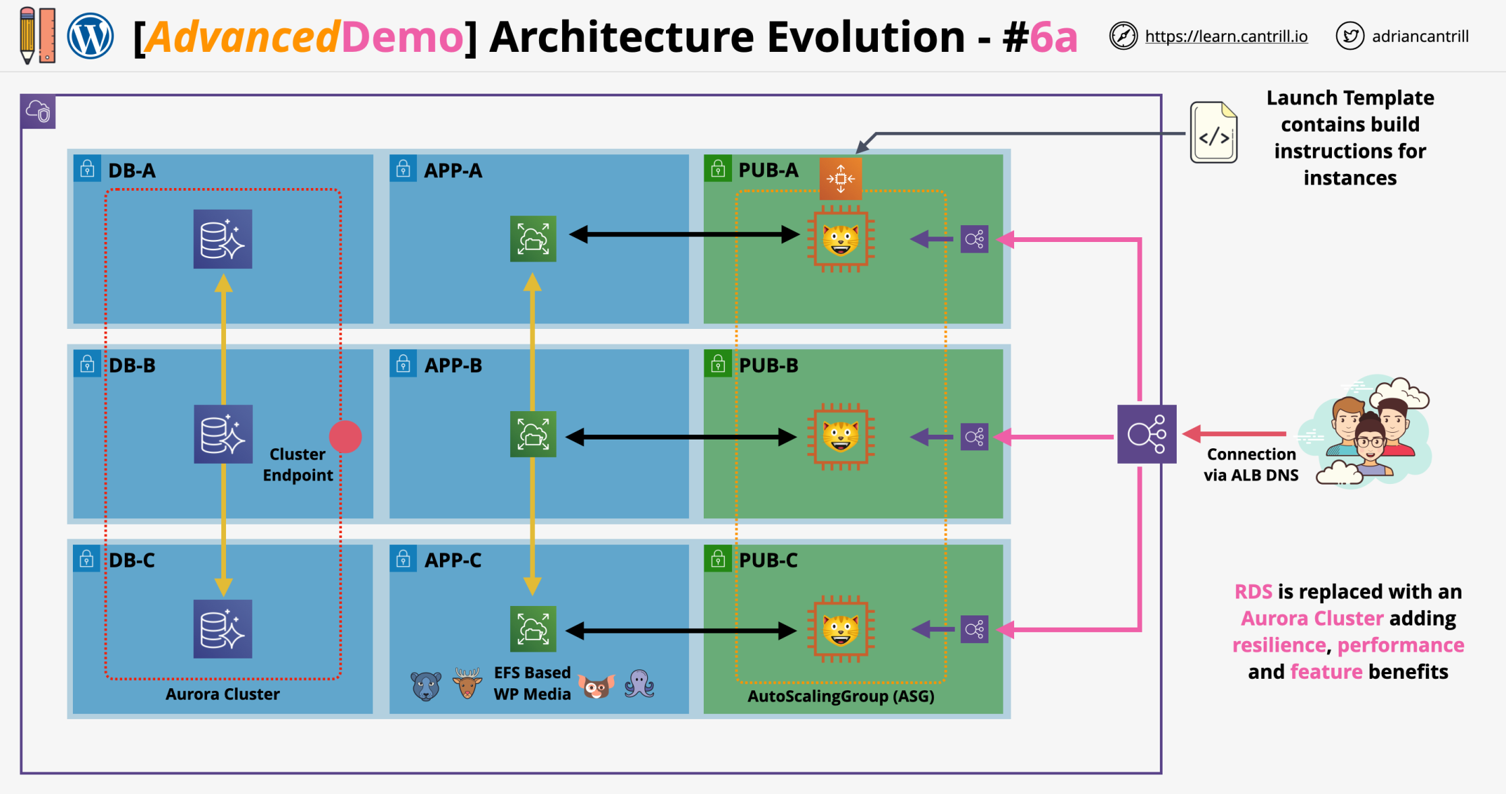Click the VPC cloud shield icon
Screen dimensions: 1506x794
[38, 112]
